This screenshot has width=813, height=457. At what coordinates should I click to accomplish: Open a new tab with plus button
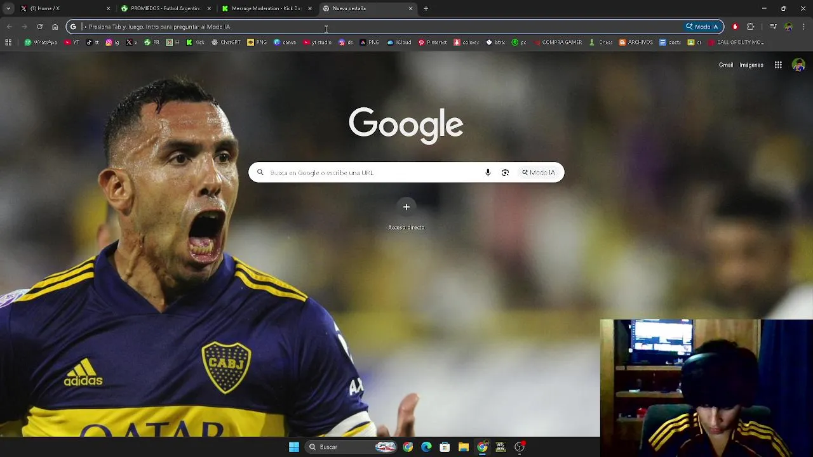426,8
